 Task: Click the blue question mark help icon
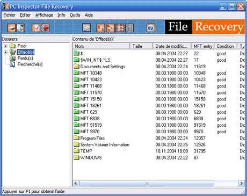(151, 28)
